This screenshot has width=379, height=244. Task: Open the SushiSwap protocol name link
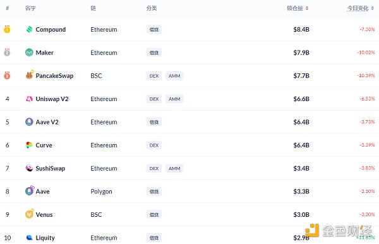[x=51, y=168]
